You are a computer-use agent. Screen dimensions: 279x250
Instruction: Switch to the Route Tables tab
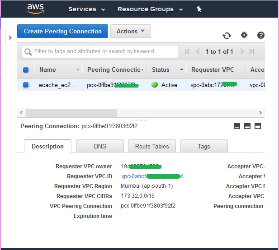pyautogui.click(x=152, y=146)
